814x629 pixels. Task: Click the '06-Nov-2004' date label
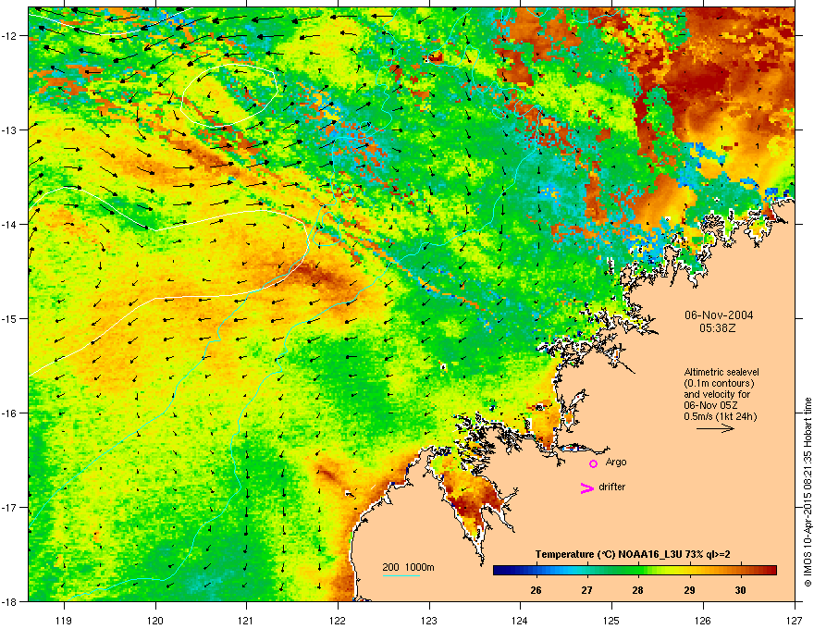(719, 315)
